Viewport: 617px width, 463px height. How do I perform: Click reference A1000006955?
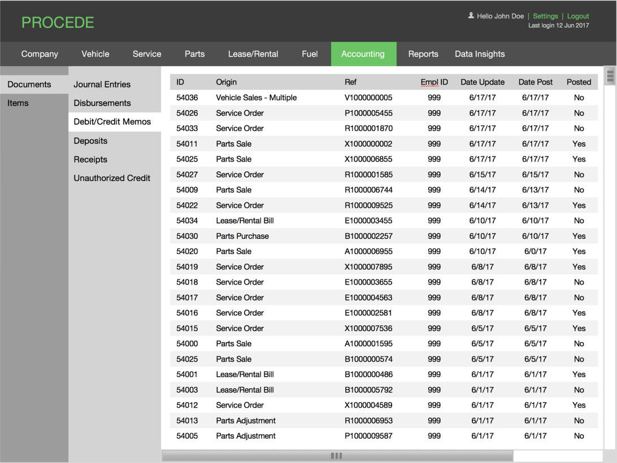click(368, 251)
